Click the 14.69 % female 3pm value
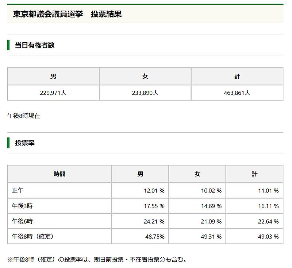This screenshot has height=268, width=292. [x=211, y=206]
